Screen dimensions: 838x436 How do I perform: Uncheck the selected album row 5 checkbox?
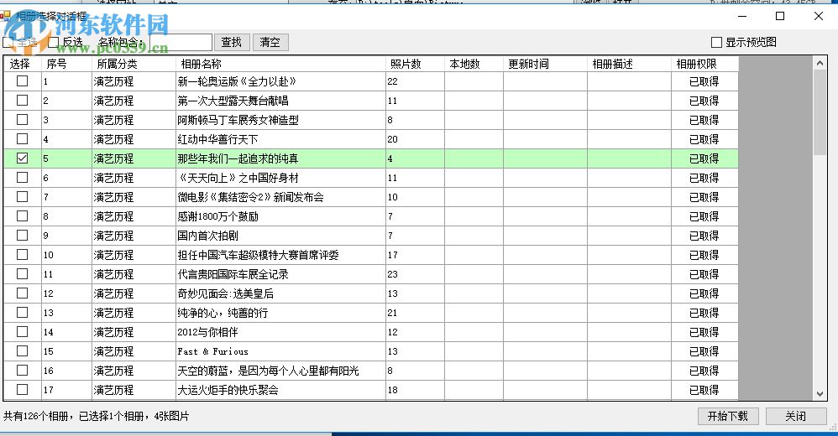(22, 158)
